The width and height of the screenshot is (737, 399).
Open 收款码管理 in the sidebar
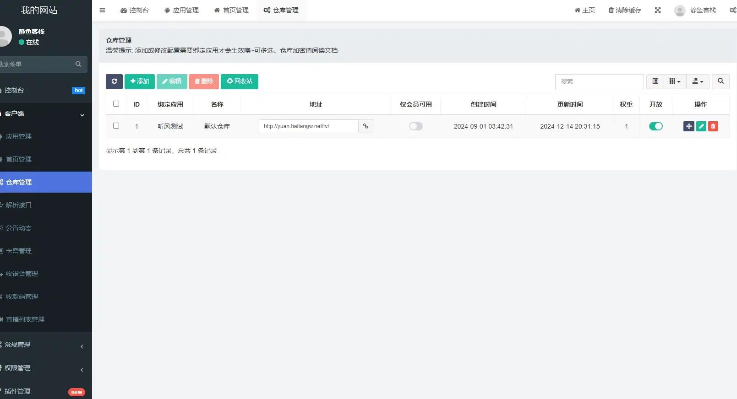pyautogui.click(x=46, y=297)
